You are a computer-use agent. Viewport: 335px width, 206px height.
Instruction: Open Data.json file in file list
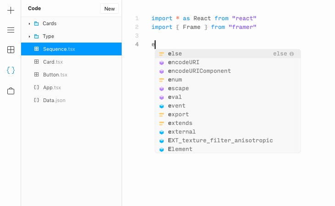pos(54,100)
